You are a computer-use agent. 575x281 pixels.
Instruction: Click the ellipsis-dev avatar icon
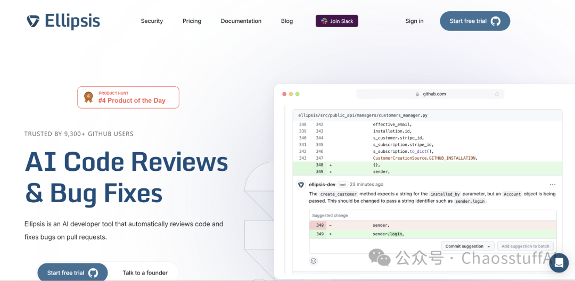tap(301, 185)
